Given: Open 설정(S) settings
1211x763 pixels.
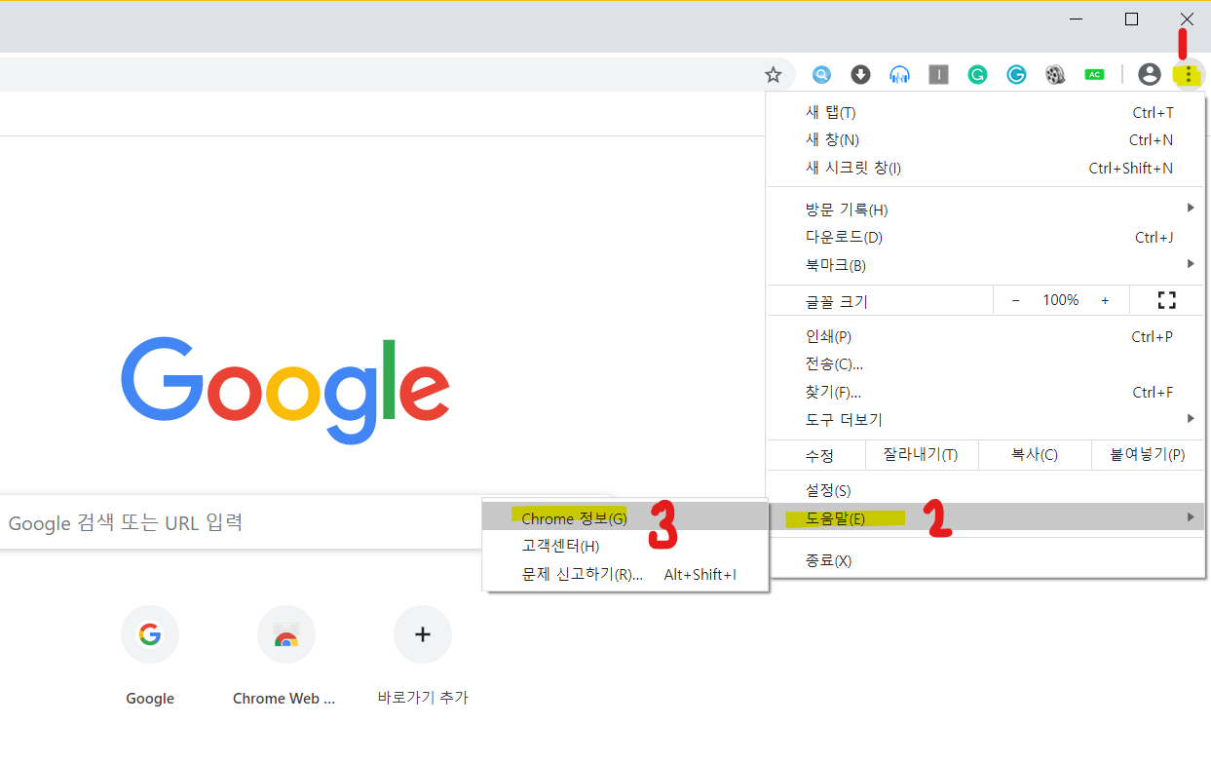Looking at the screenshot, I should coord(986,490).
